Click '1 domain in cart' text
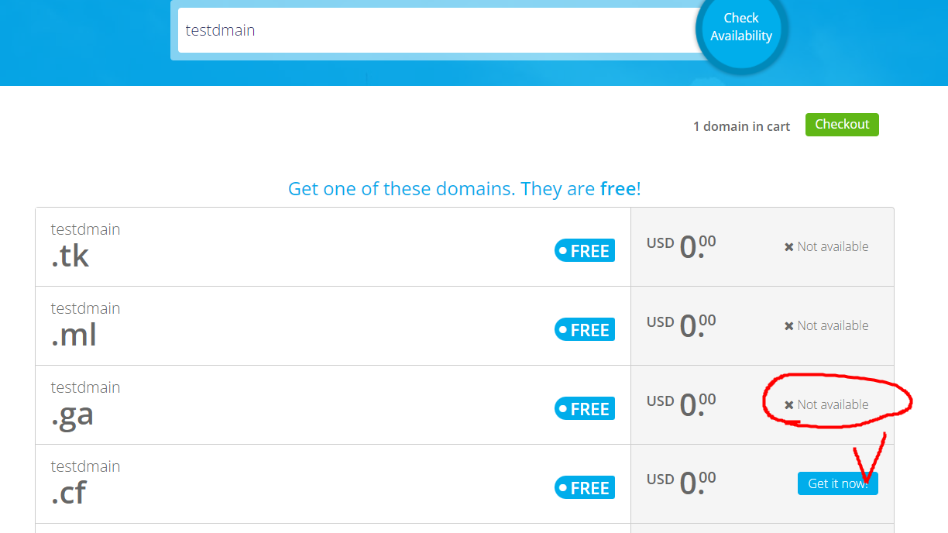 pos(741,126)
